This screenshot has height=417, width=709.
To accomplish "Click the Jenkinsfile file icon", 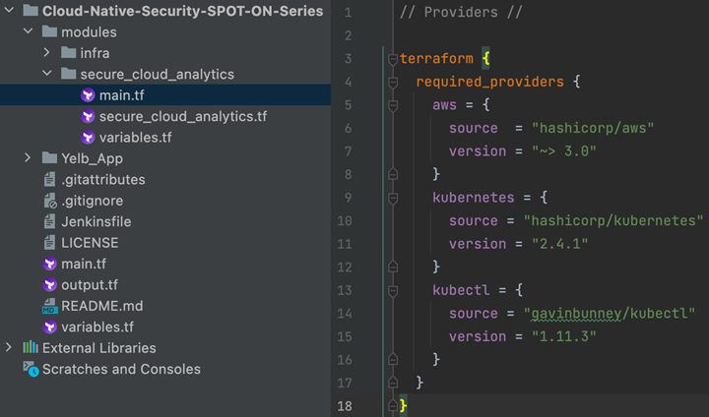I will click(50, 221).
